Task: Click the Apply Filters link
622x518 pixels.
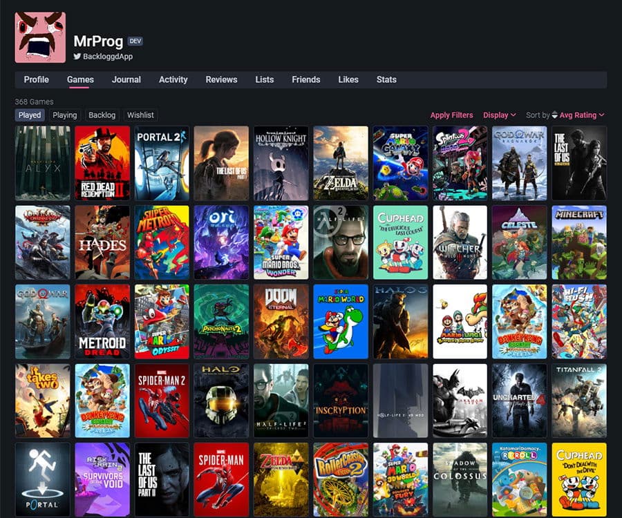Action: click(451, 115)
